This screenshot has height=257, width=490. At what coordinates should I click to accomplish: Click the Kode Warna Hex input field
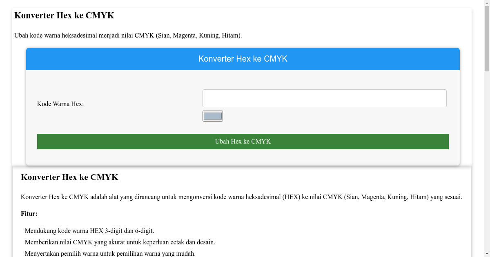(325, 98)
